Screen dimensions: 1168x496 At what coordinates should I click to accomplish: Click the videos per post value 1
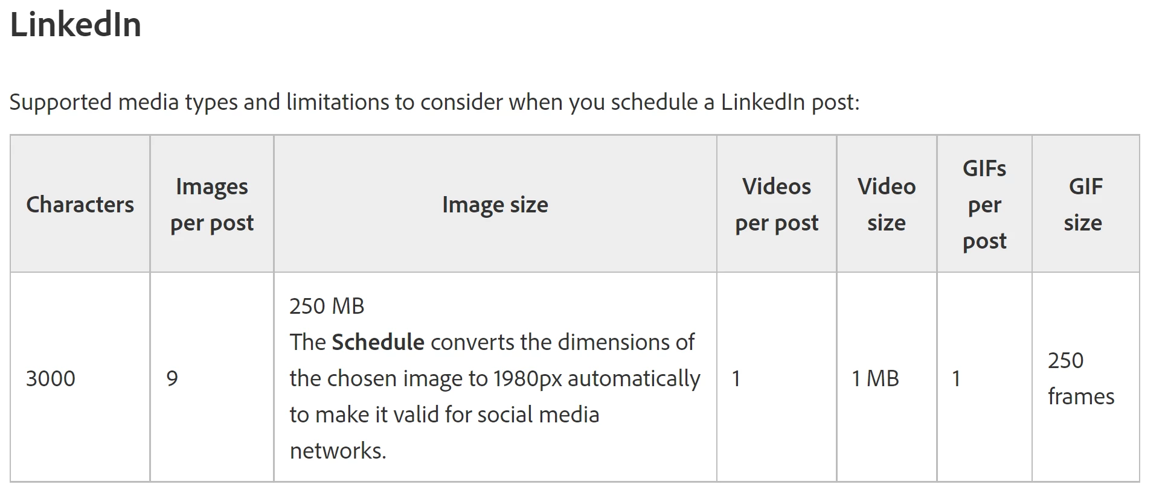click(x=736, y=378)
